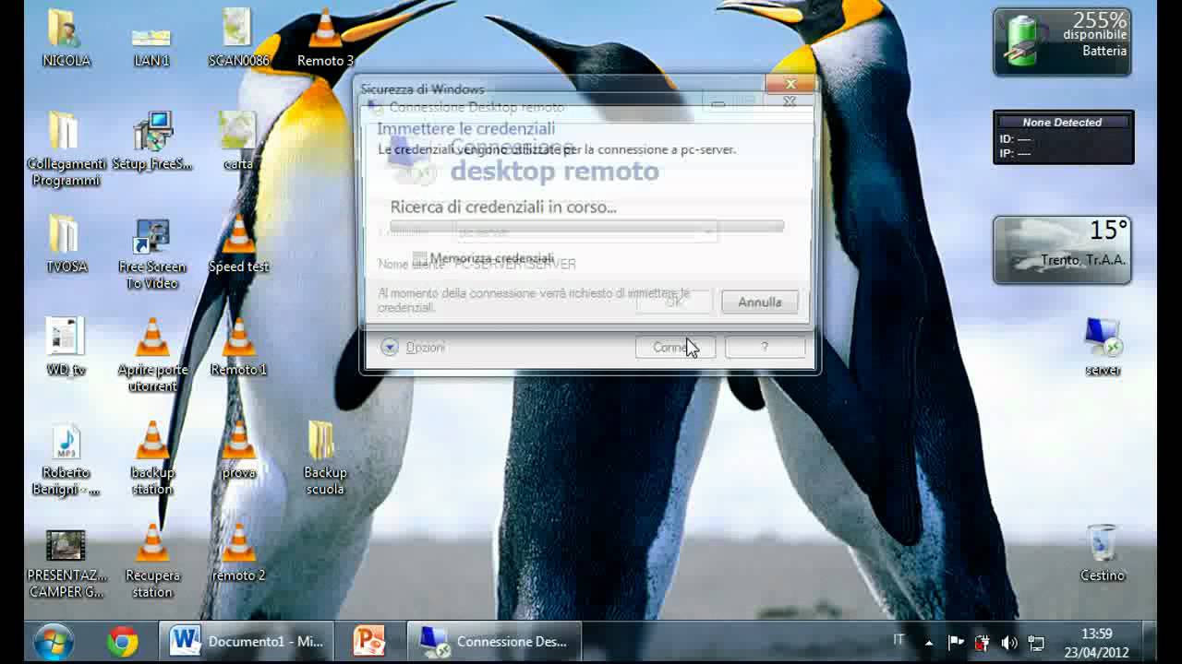Open the carta desktop file
1182x664 pixels.
pyautogui.click(x=238, y=142)
